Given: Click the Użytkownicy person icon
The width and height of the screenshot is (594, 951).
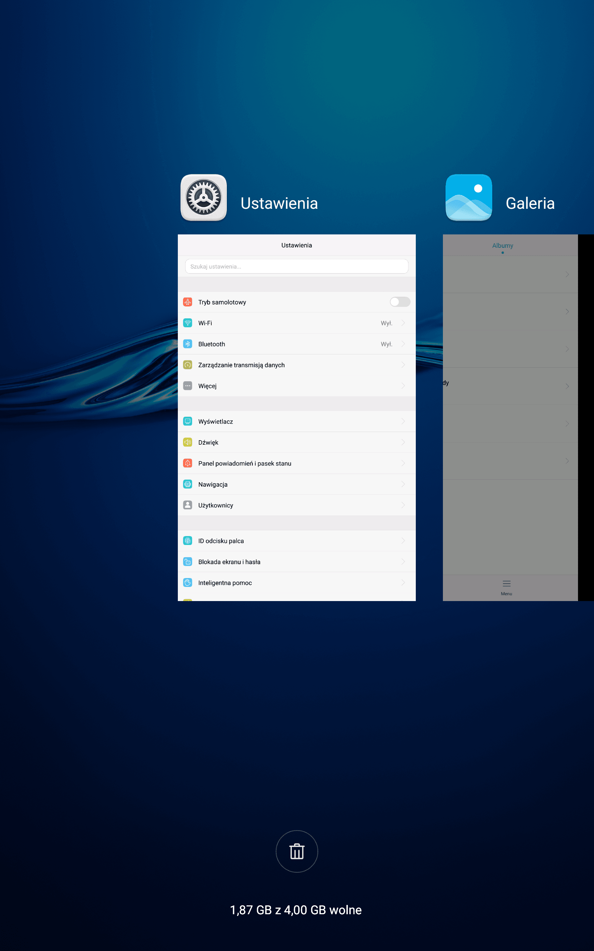Looking at the screenshot, I should click(x=188, y=505).
